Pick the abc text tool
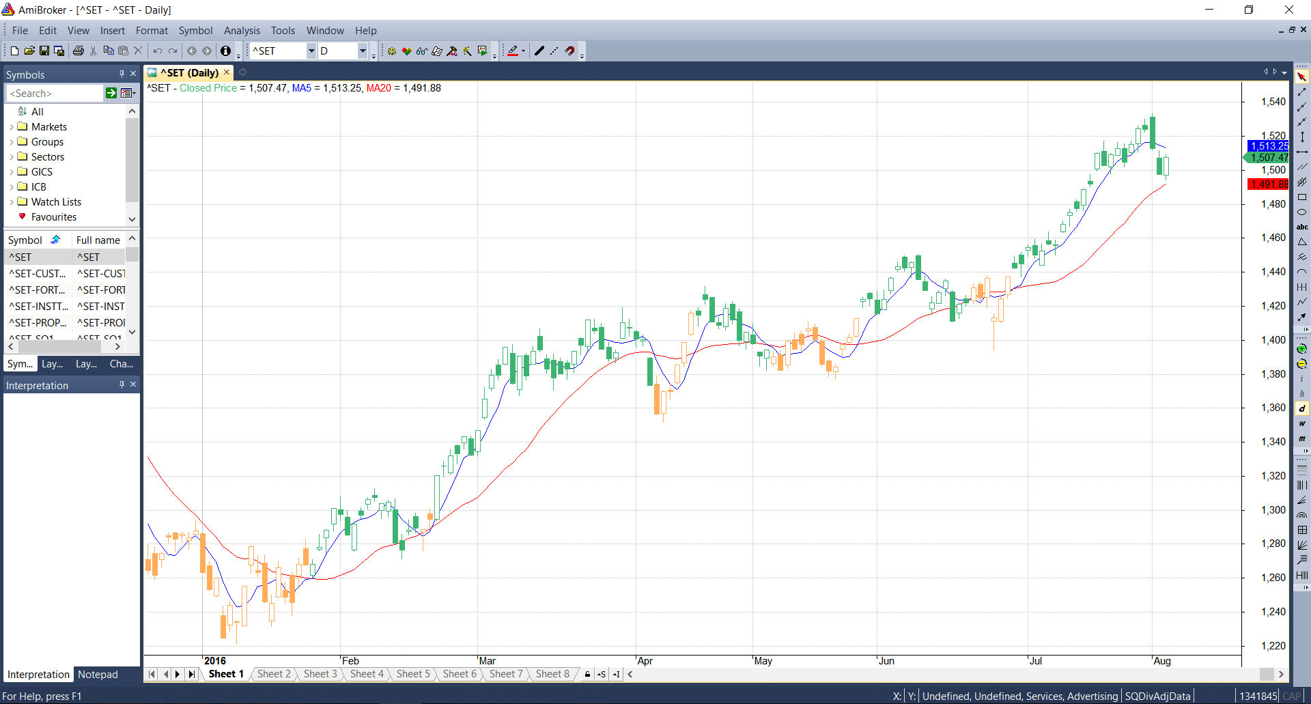 click(x=1302, y=227)
